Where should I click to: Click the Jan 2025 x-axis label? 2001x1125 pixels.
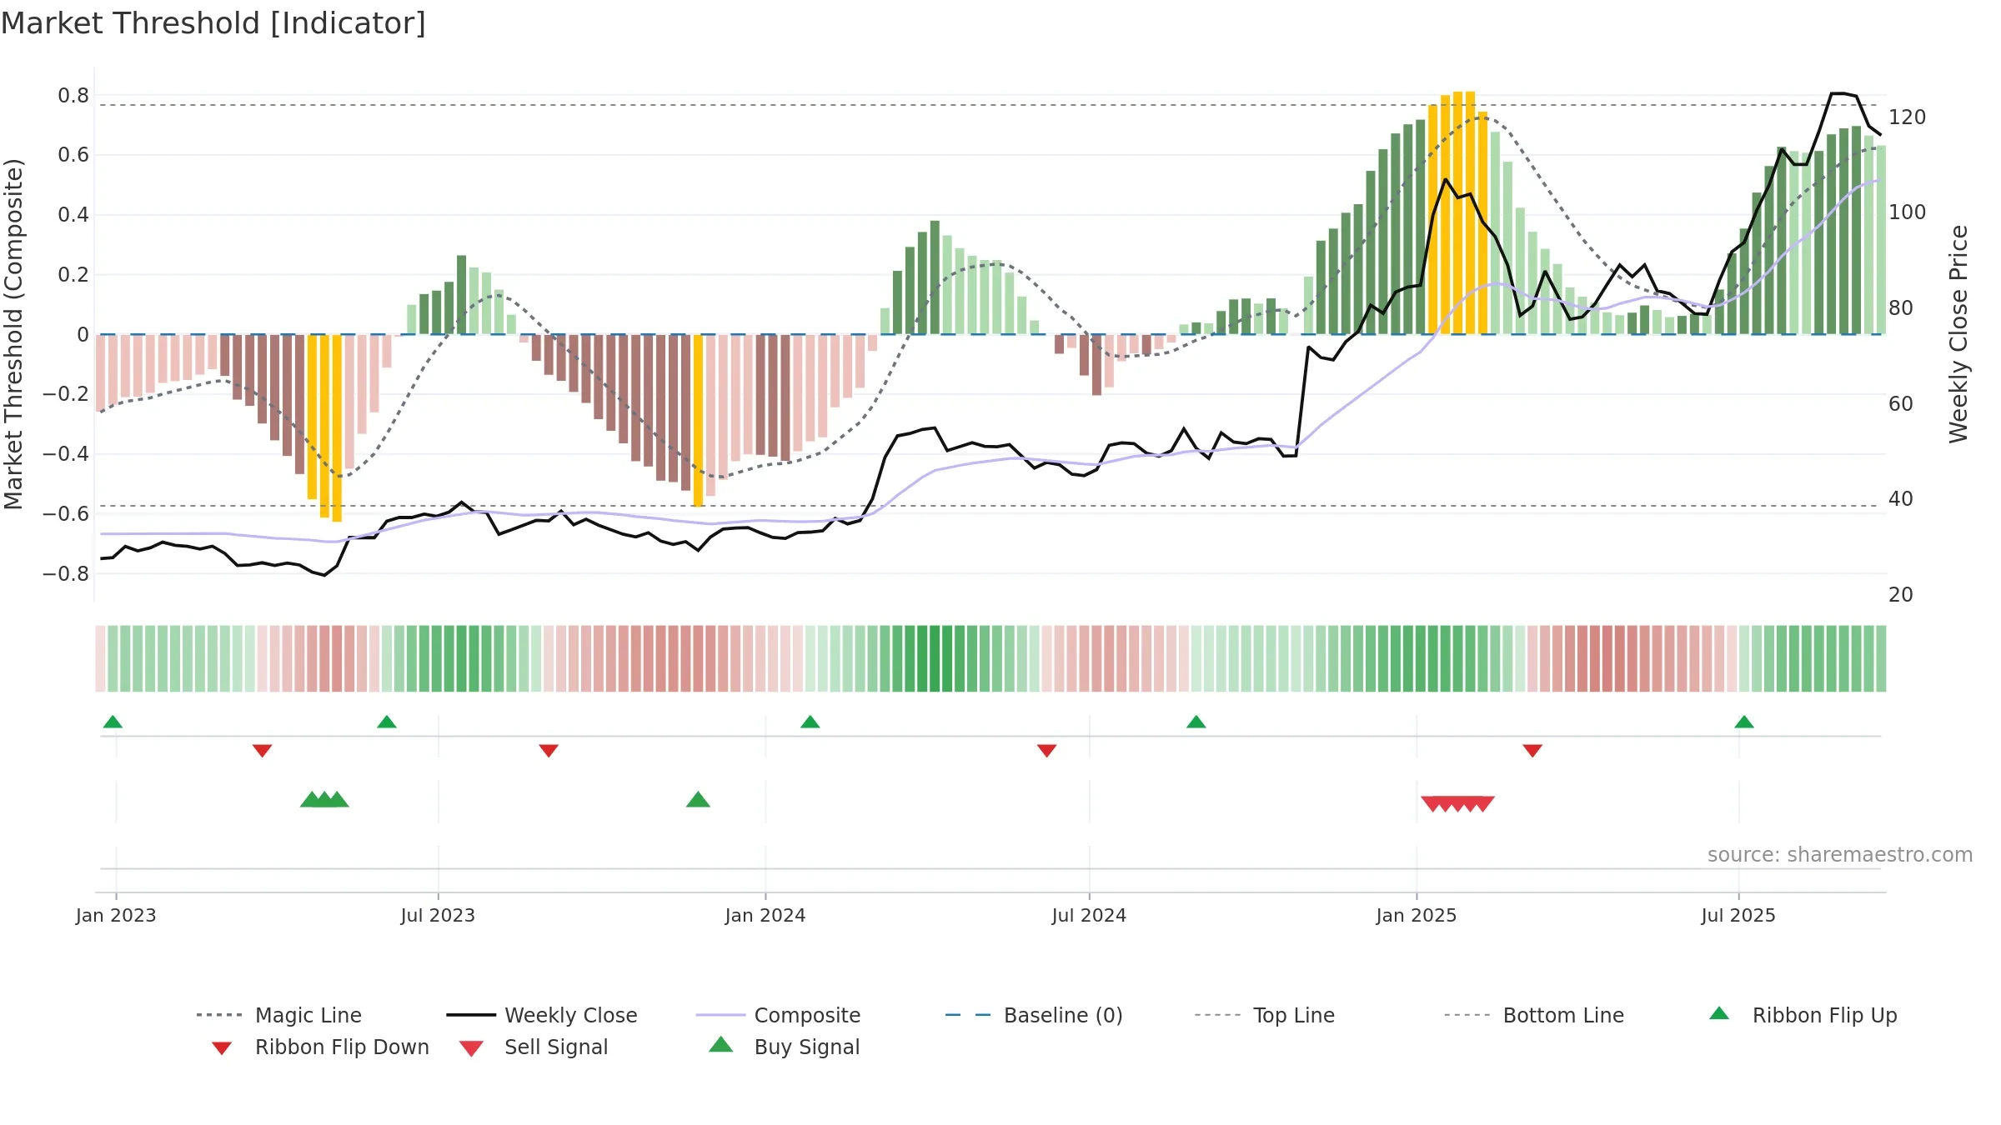click(1417, 915)
